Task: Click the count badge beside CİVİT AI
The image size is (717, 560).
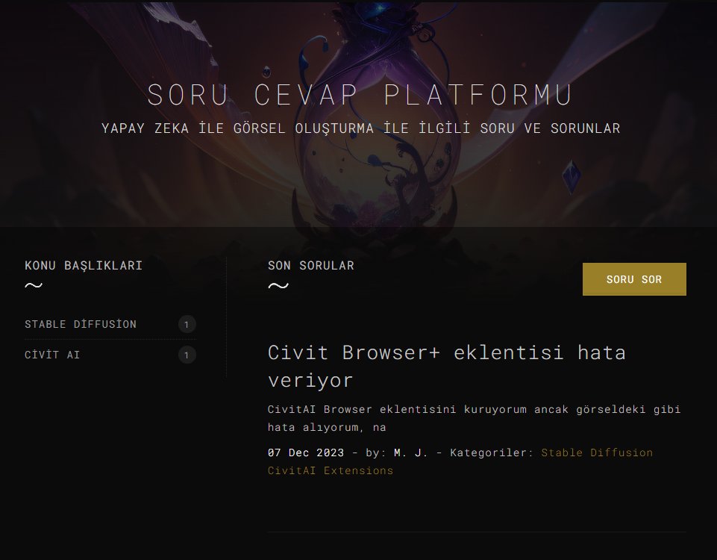Action: [x=187, y=355]
